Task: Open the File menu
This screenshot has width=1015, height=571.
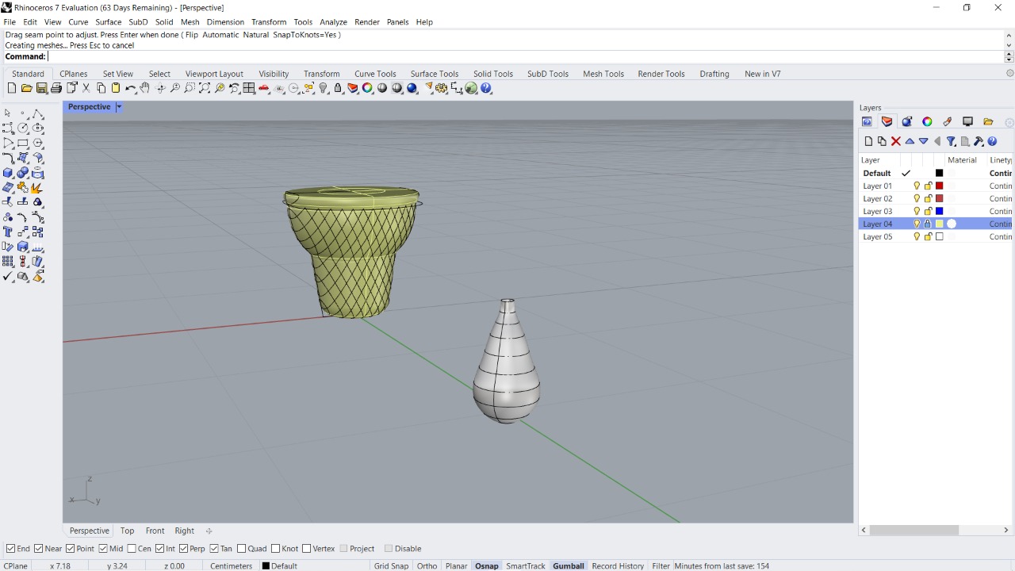Action: [10, 22]
